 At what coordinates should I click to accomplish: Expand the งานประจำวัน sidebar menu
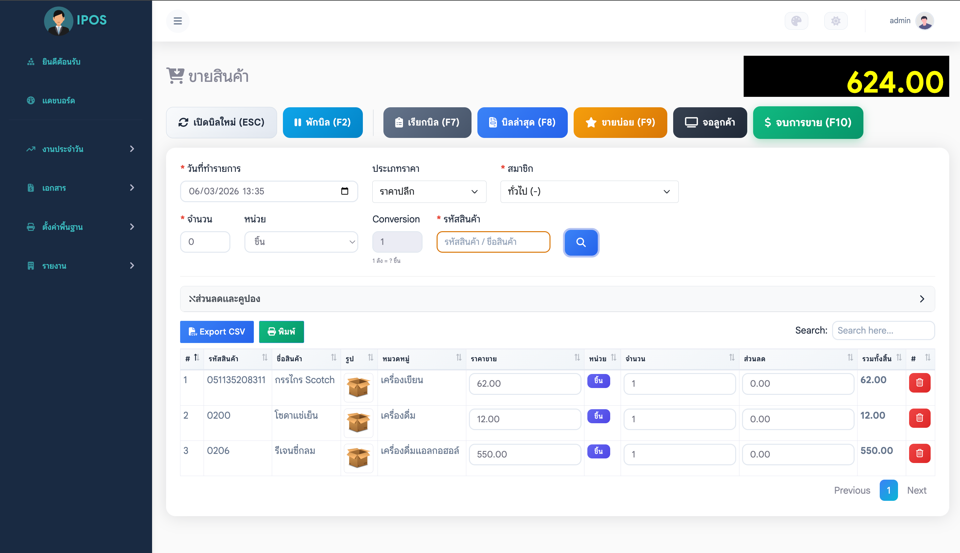point(80,149)
